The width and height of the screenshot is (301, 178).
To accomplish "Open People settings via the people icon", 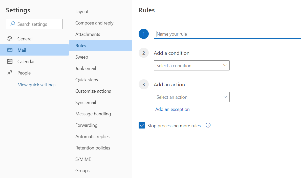I will pos(10,73).
